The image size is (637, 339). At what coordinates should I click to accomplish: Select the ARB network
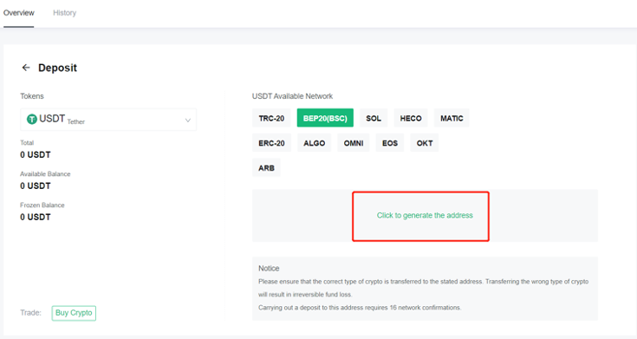[x=267, y=168]
